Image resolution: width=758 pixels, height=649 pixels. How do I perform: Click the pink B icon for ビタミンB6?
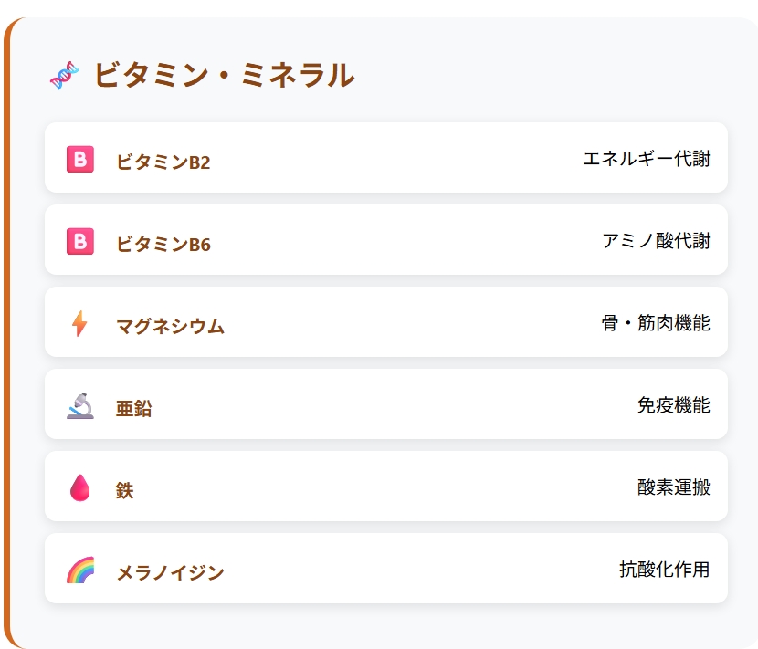click(x=80, y=241)
